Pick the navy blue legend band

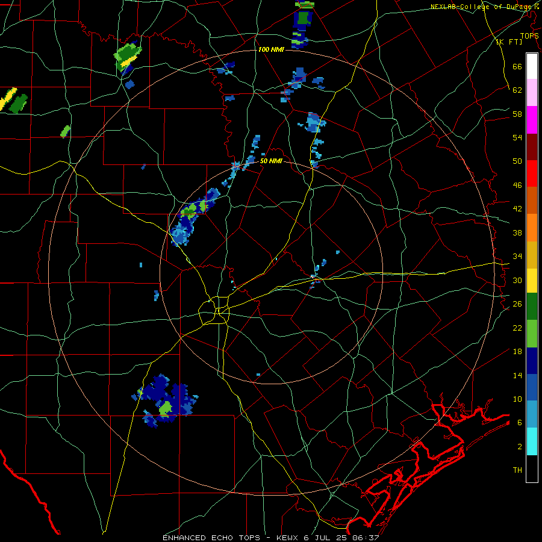click(x=532, y=361)
